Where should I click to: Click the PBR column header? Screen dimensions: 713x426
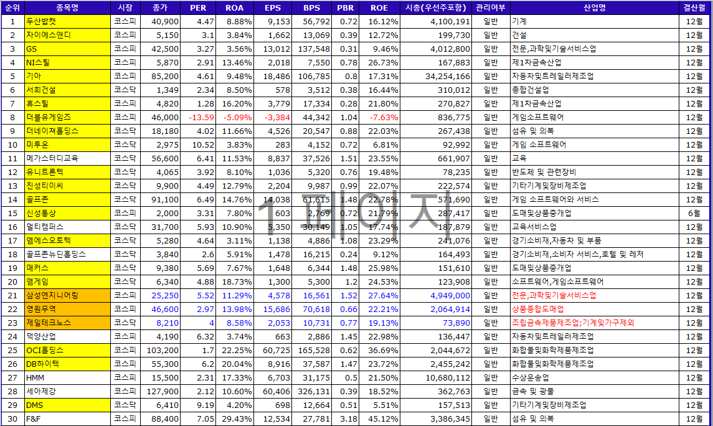(x=345, y=7)
